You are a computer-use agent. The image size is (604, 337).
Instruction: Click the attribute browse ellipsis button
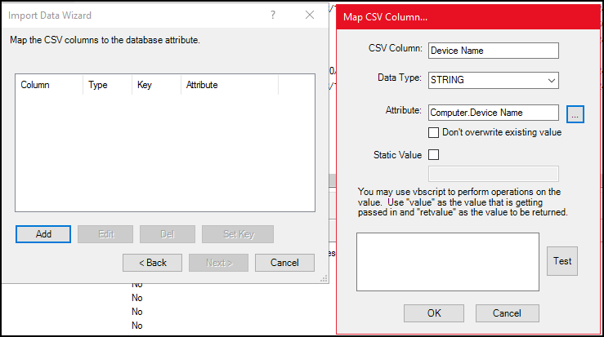(x=575, y=115)
